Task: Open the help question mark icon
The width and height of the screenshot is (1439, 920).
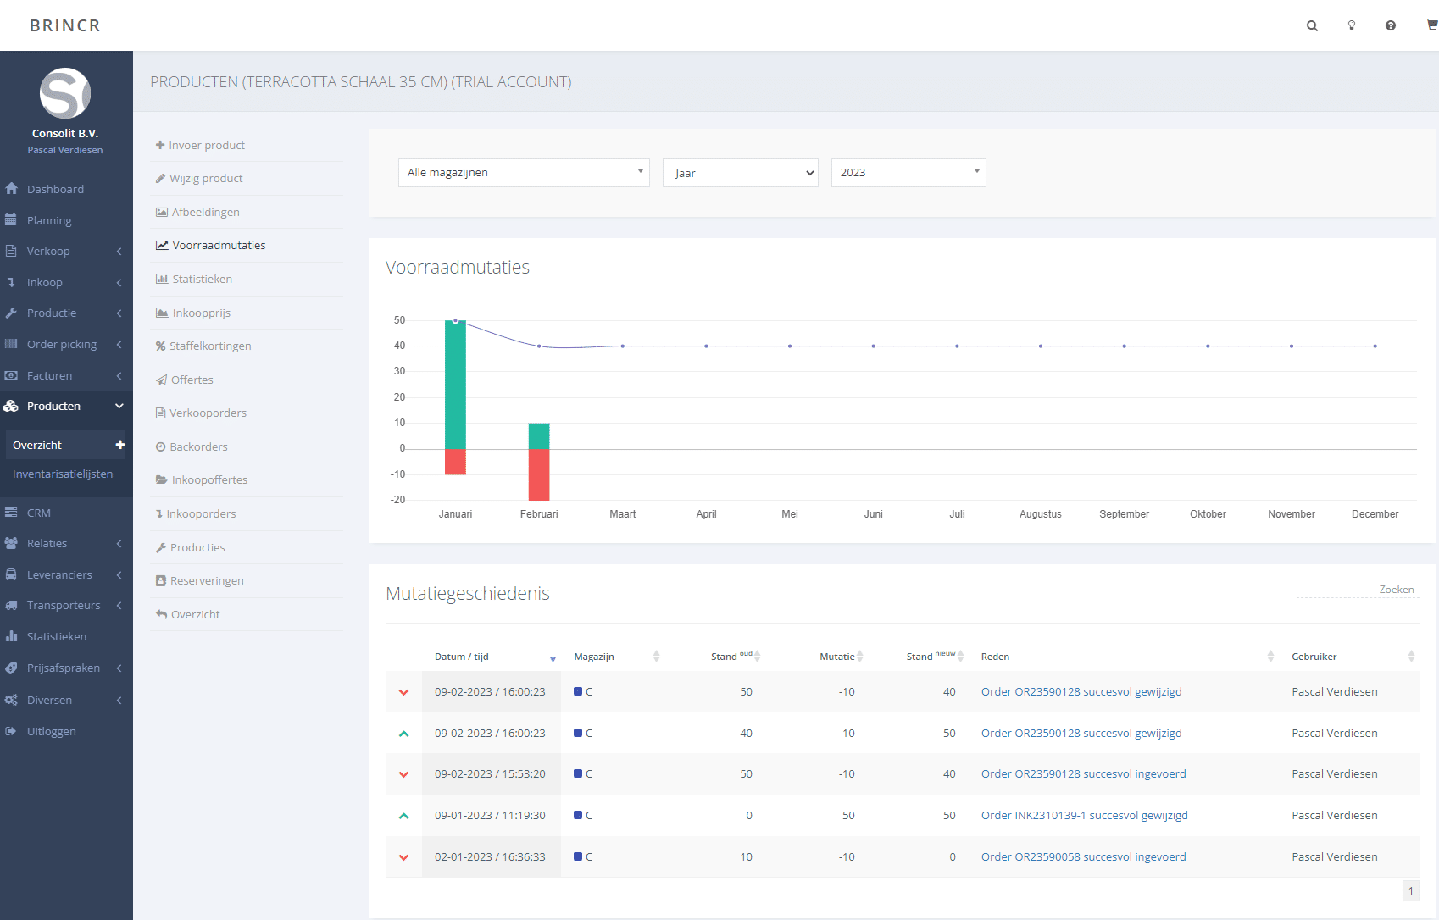Action: point(1391,25)
